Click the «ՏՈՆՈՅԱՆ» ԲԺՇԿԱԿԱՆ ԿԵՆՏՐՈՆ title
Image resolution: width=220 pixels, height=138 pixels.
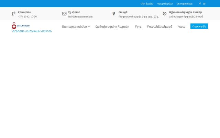pos(32,31)
